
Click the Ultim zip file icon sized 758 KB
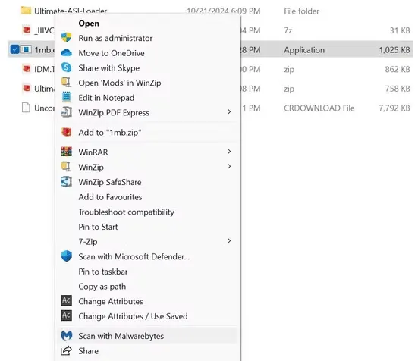(27, 88)
